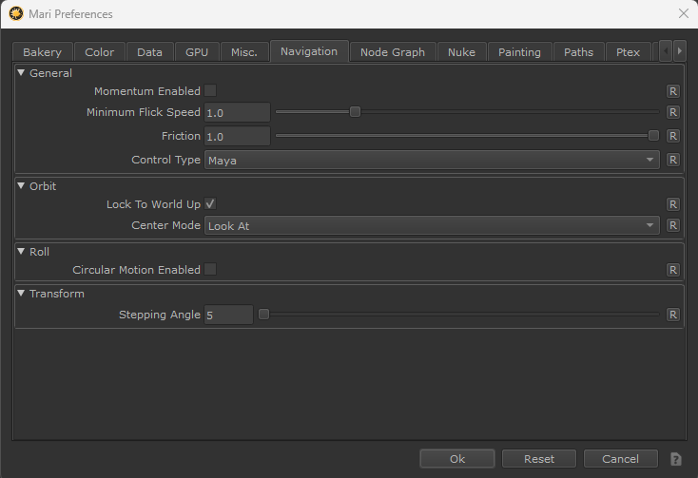Open the Ptex tab
The width and height of the screenshot is (698, 478).
point(629,52)
